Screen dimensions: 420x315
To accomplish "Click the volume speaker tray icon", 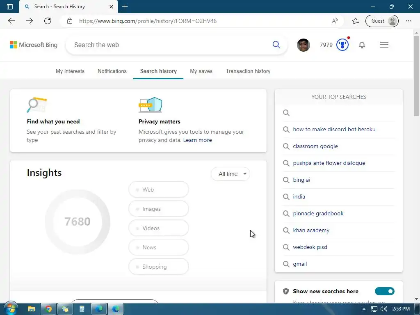I will 383,309.
